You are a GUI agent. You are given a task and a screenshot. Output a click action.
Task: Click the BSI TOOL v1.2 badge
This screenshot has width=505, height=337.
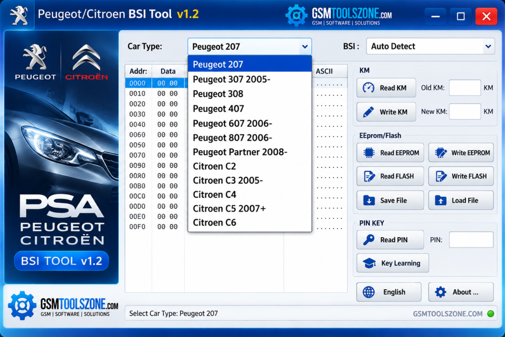pos(62,261)
